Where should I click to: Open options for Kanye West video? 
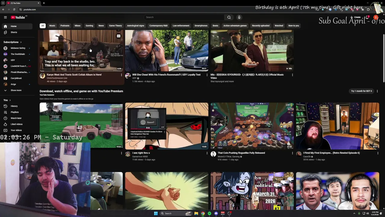click(x=122, y=75)
